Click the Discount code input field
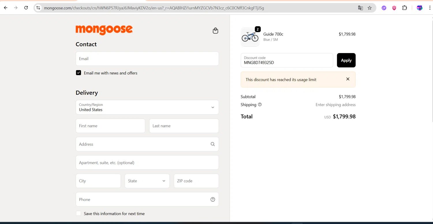 point(287,60)
